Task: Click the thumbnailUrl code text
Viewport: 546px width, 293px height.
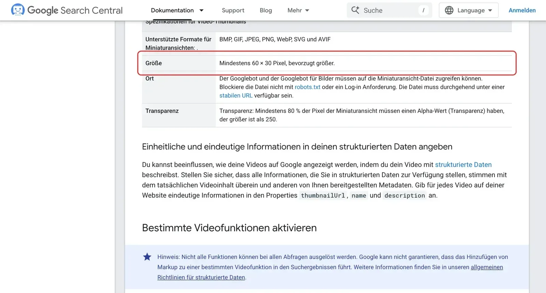Action: [323, 195]
